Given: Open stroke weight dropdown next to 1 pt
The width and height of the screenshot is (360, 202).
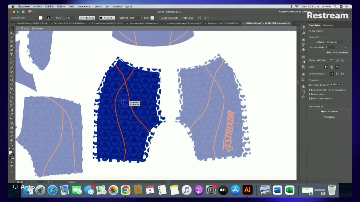Looking at the screenshot, I should [76, 18].
